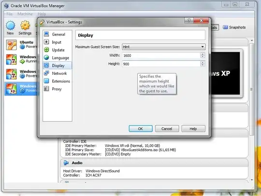Click into the Width input field
Screen dimensions: 261x196
(161, 56)
